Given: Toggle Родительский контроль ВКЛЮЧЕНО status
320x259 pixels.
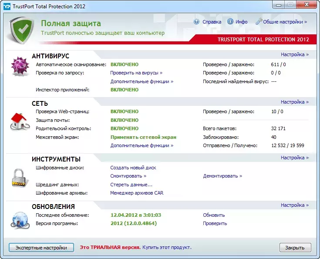Looking at the screenshot, I should pyautogui.click(x=125, y=128).
